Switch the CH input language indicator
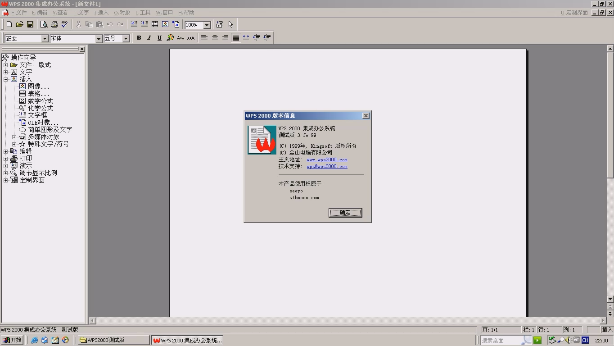Screen dimensions: 614x346 [x=585, y=340]
